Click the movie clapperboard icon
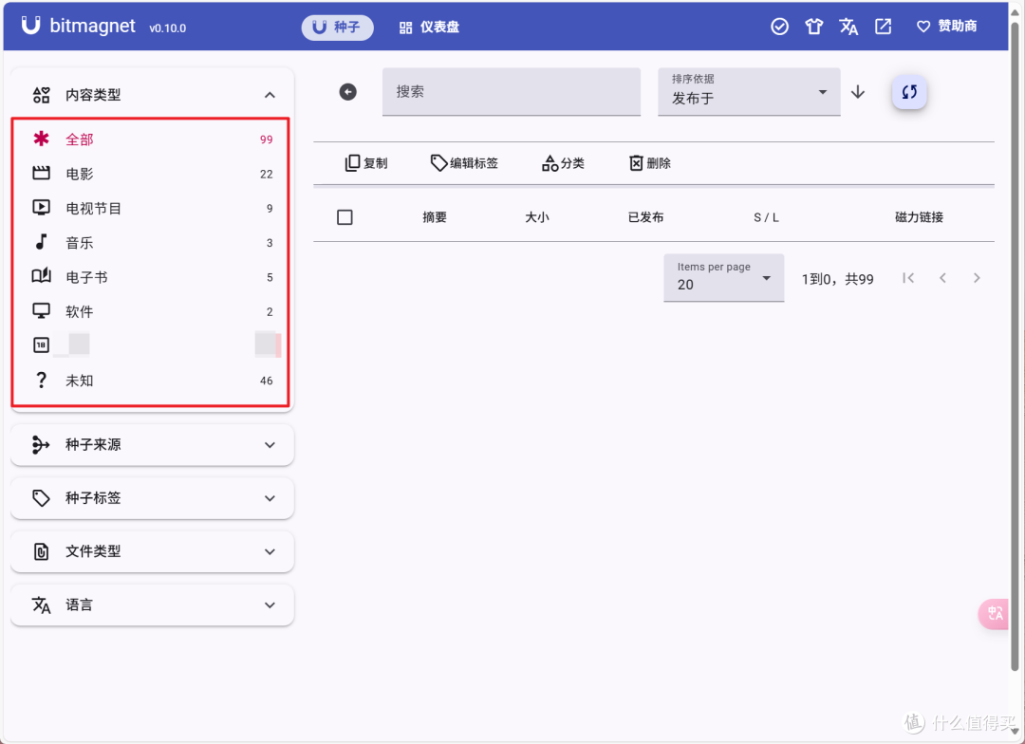 coord(41,174)
